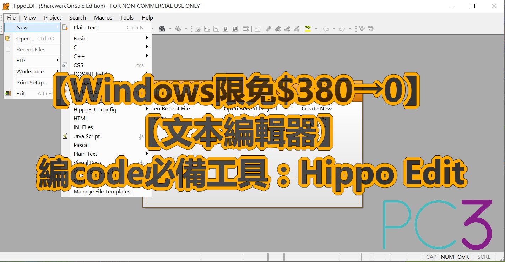Open dropdown arrow next to Replace icon

pyautogui.click(x=186, y=29)
